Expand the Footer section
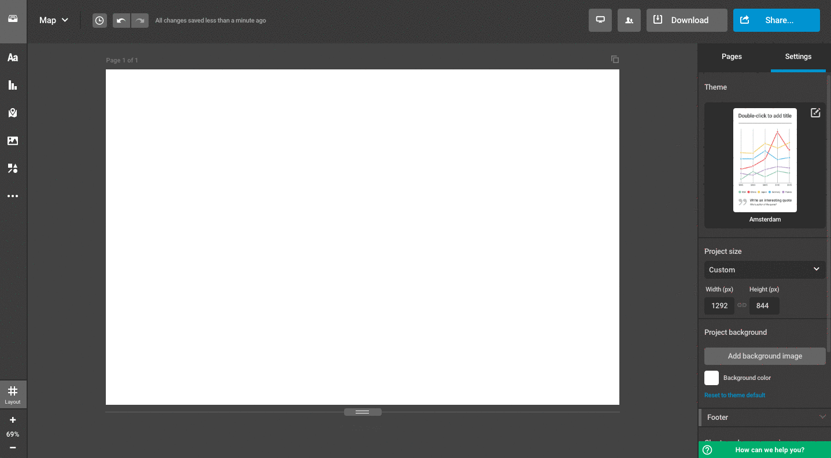 [764, 417]
